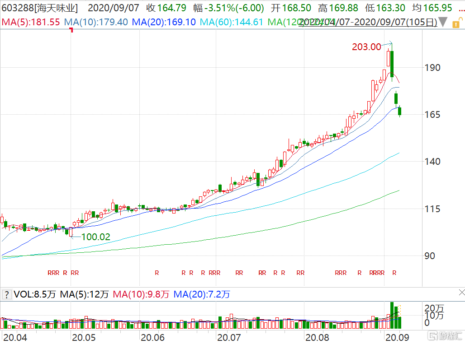Image resolution: width=465 pixels, height=344 pixels.
Task: Click the 100.02 low price marker
Action: tap(95, 237)
